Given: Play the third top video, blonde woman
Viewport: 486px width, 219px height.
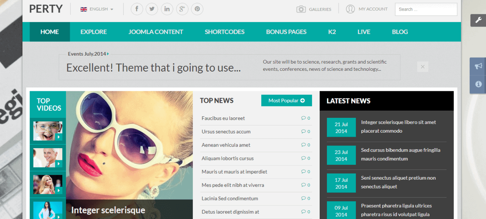Looking at the screenshot, I should pyautogui.click(x=48, y=185).
